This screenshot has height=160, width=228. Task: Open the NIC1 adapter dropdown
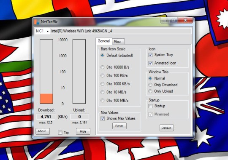point(42,31)
